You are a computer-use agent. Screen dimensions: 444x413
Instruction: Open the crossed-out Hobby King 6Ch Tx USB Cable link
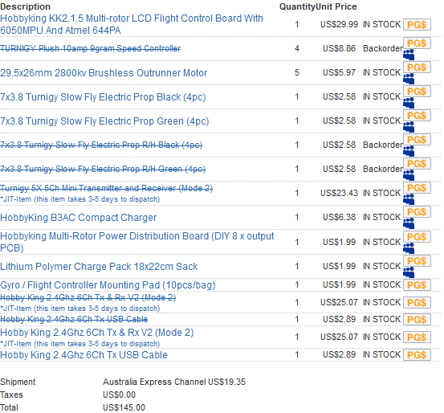point(74,319)
